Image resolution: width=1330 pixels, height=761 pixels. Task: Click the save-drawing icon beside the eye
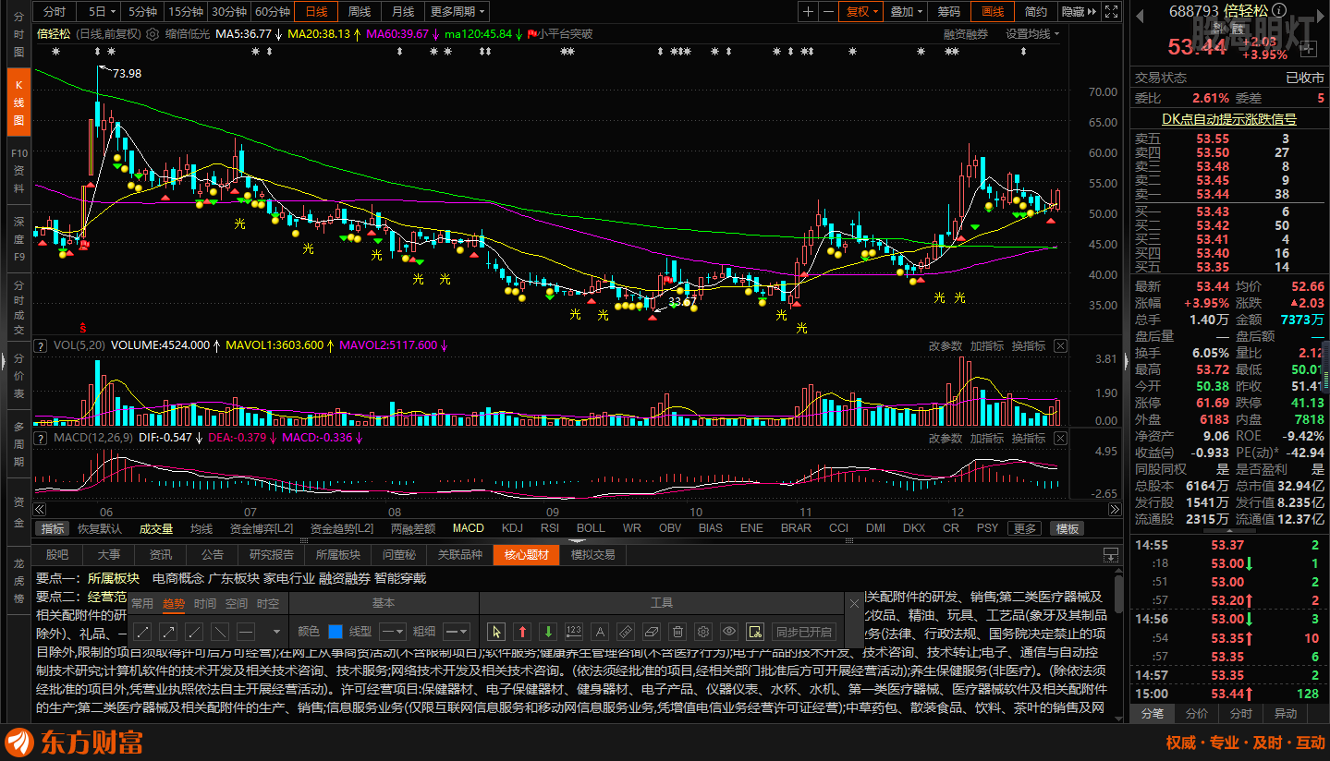point(755,632)
